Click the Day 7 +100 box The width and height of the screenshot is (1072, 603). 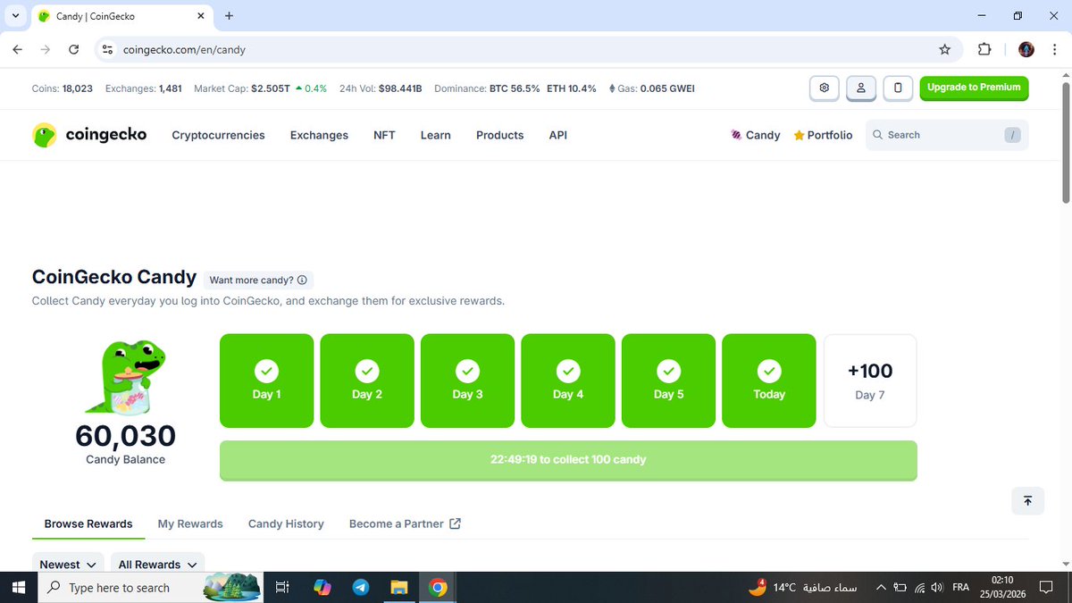coord(870,381)
